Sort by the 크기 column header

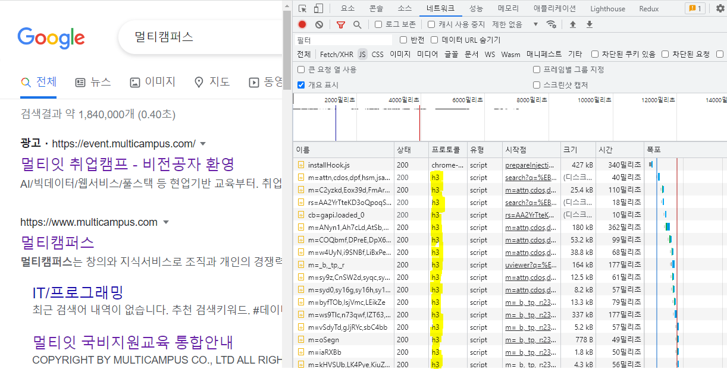click(x=578, y=150)
